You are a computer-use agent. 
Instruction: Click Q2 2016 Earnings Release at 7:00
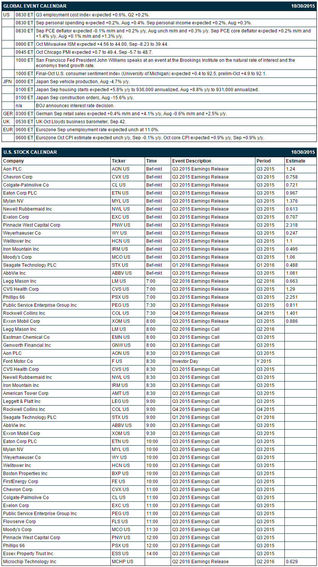click(x=200, y=281)
